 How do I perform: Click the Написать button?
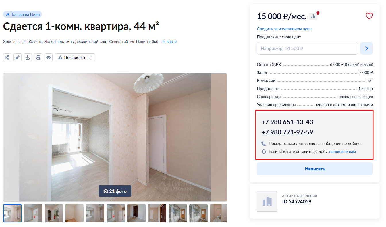coord(315,169)
